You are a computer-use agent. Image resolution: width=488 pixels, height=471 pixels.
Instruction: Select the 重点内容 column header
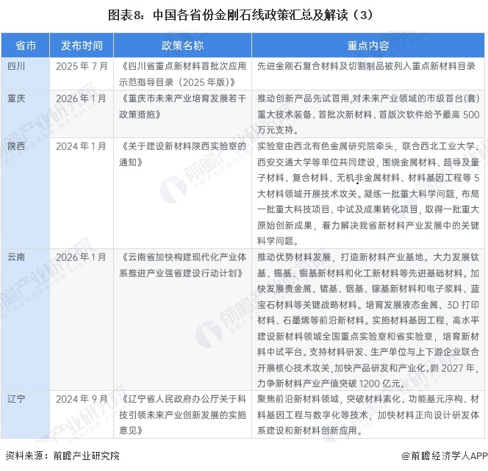[368, 46]
